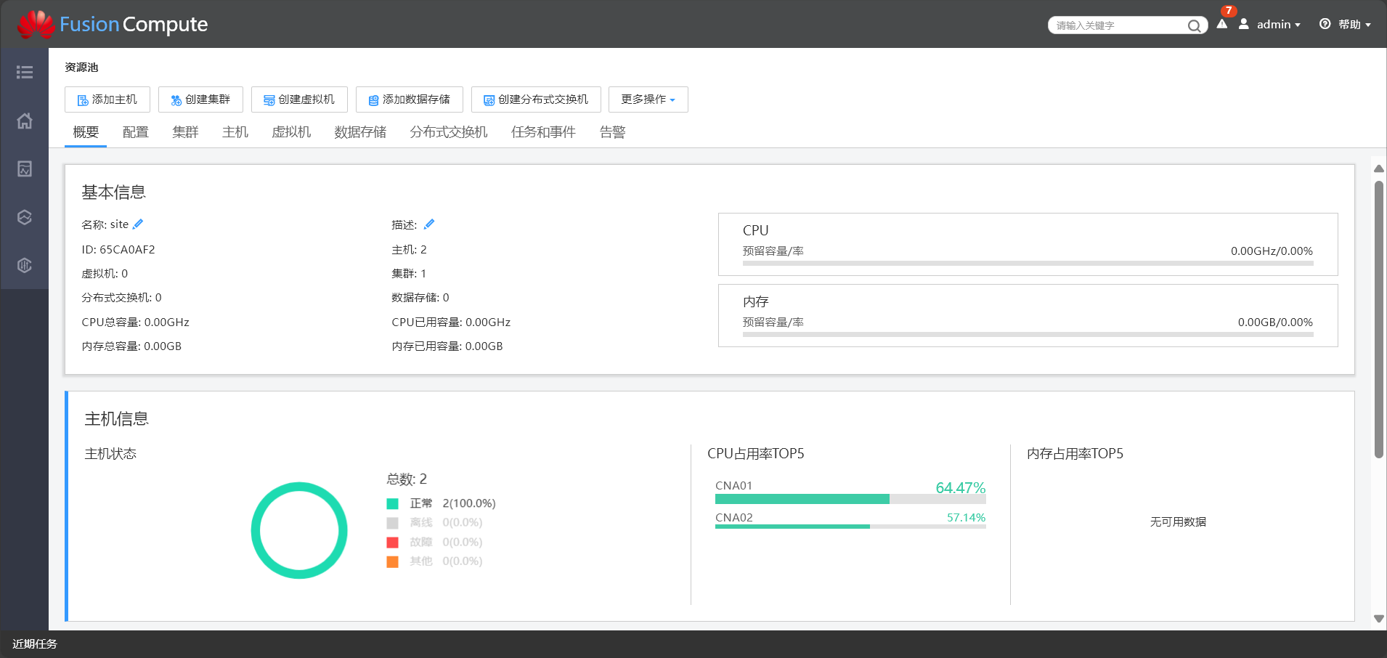Switch to the 虚拟机 tab
1387x658 pixels.
(x=291, y=132)
